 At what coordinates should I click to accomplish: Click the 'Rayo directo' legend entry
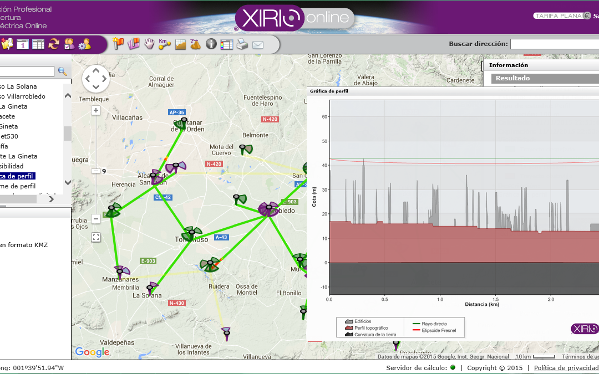(430, 324)
